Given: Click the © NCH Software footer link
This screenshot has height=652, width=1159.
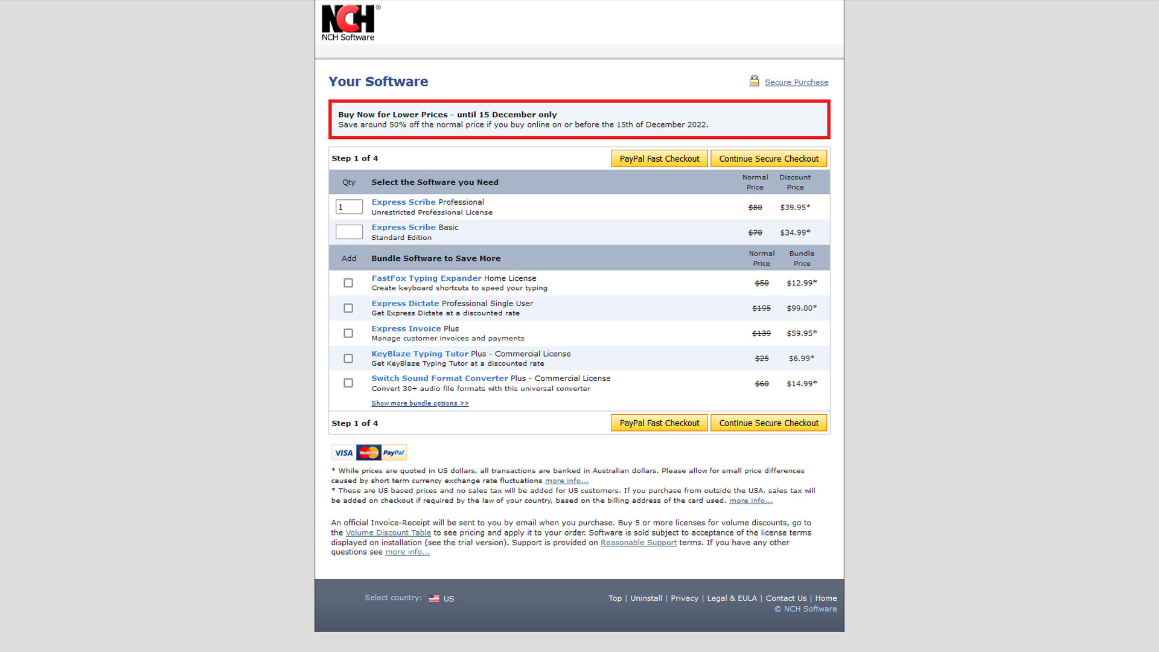Looking at the screenshot, I should click(805, 609).
